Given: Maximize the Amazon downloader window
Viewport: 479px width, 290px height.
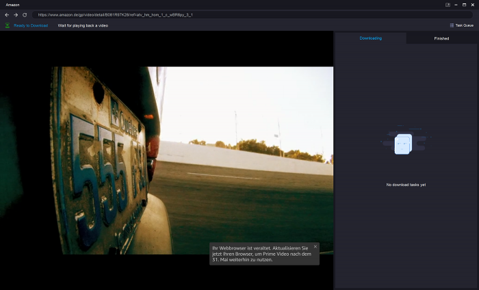Looking at the screenshot, I should (x=464, y=5).
